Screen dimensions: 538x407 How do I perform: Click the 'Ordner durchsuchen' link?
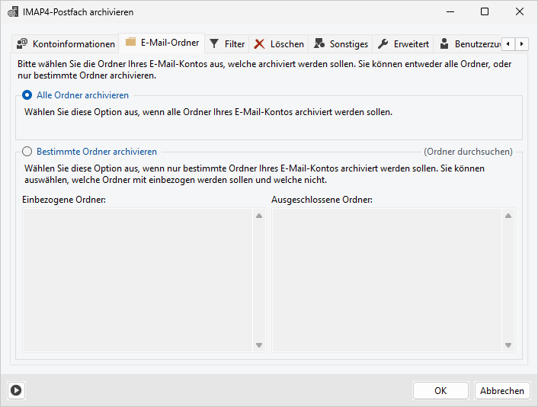click(x=468, y=152)
